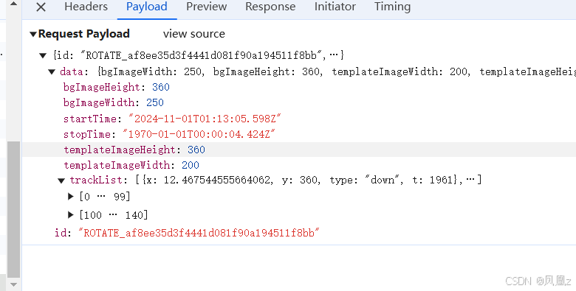
Task: Click the vertical scrollbar thumb
Action: (x=13, y=209)
